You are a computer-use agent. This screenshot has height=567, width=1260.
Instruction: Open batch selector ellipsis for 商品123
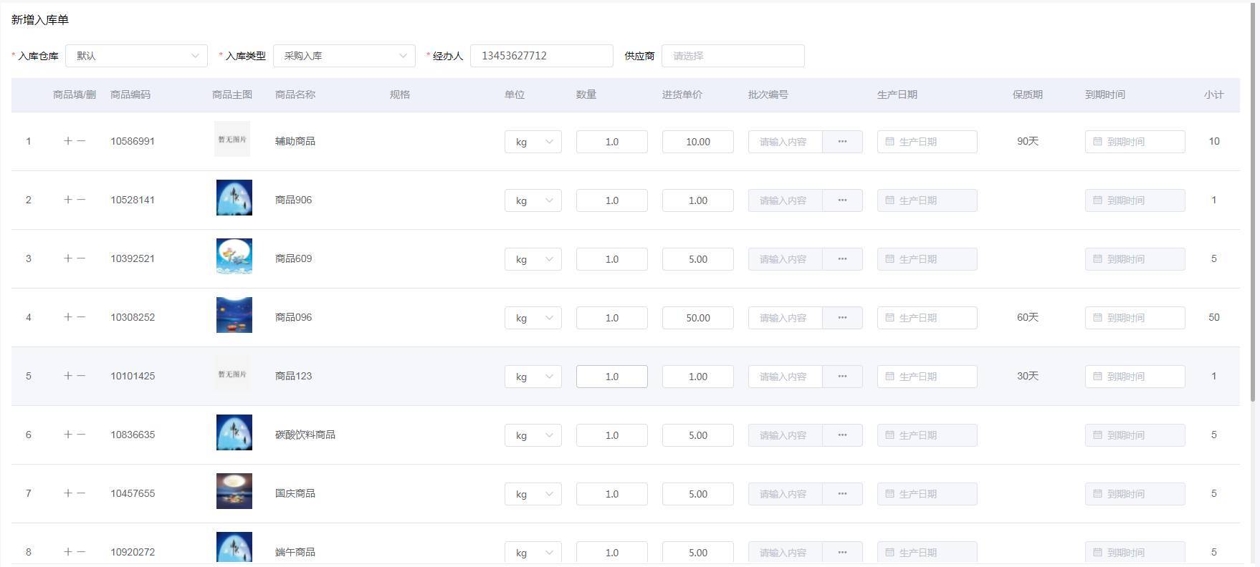(x=842, y=377)
